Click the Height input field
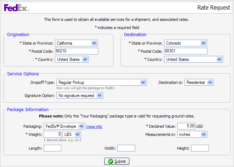The height and width of the screenshot is (167, 234). pyautogui.click(x=200, y=148)
